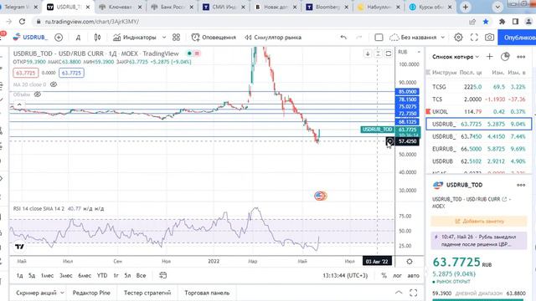Open a new browser tab
Viewport: 536px width, 301px height.
[466, 7]
